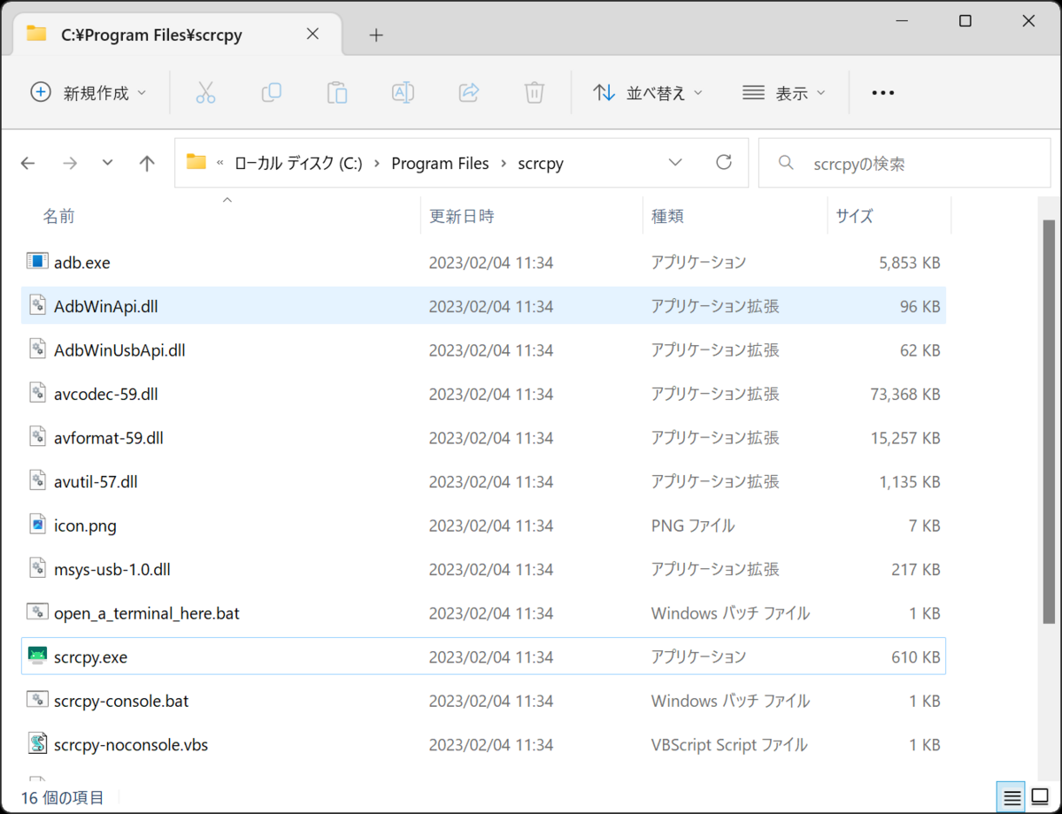Click the 217 KB size value
The image size is (1062, 814).
[916, 569]
